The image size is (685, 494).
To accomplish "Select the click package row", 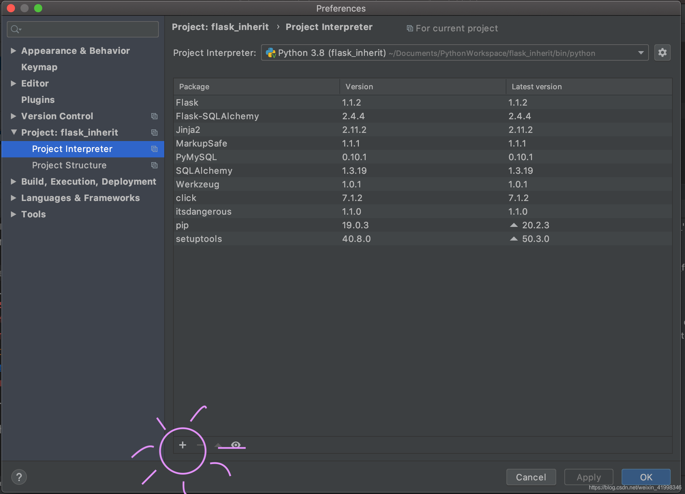I will coord(423,198).
